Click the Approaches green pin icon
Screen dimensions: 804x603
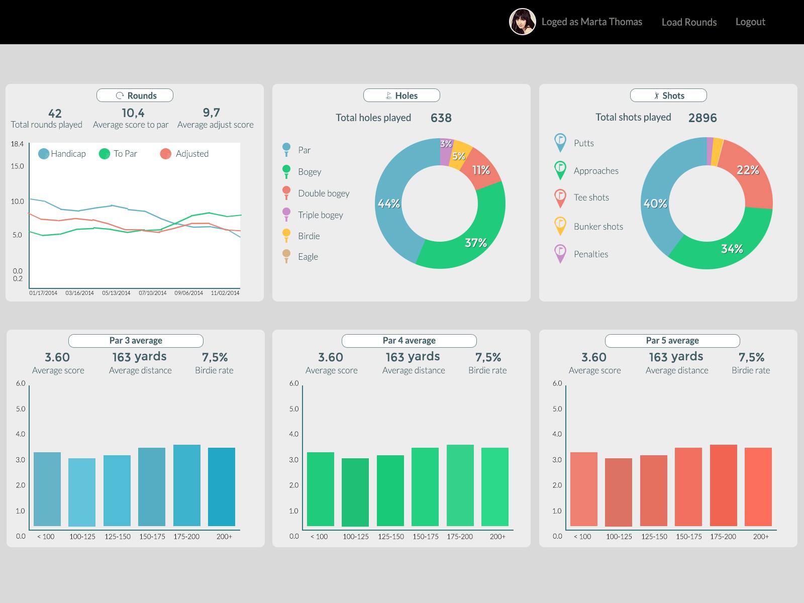click(560, 170)
